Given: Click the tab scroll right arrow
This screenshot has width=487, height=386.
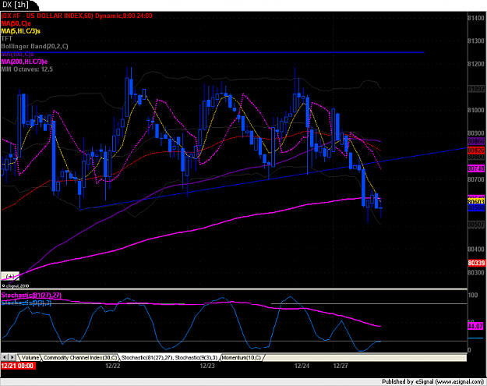Looking at the screenshot, I should point(12,357).
